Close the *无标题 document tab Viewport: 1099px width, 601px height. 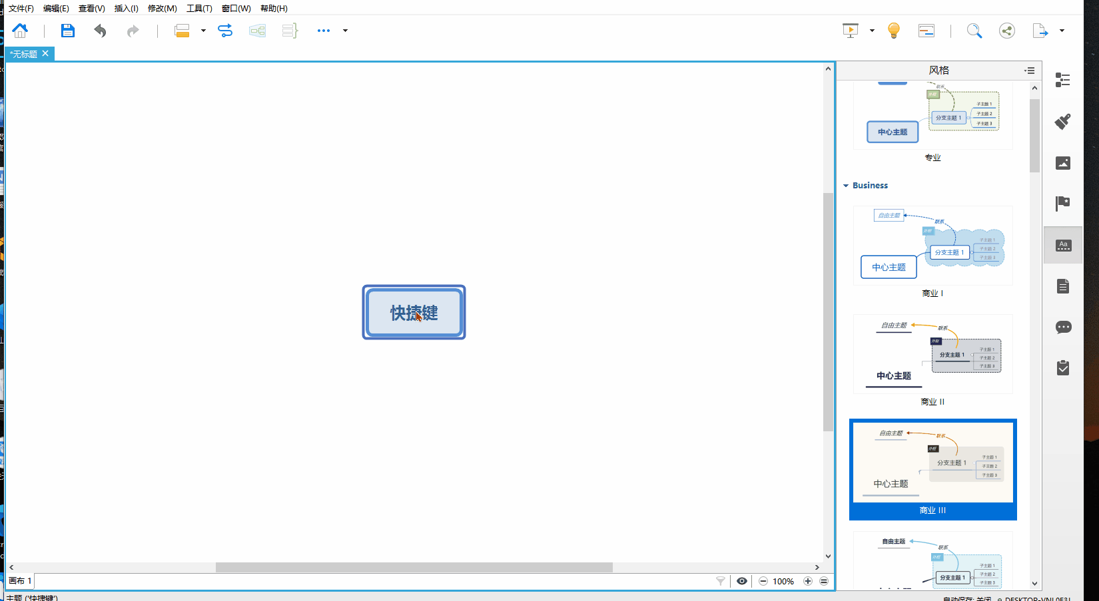tap(45, 54)
